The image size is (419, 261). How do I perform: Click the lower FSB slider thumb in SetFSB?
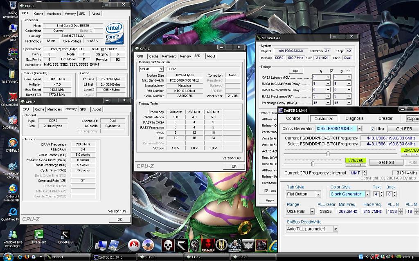coord(312,163)
